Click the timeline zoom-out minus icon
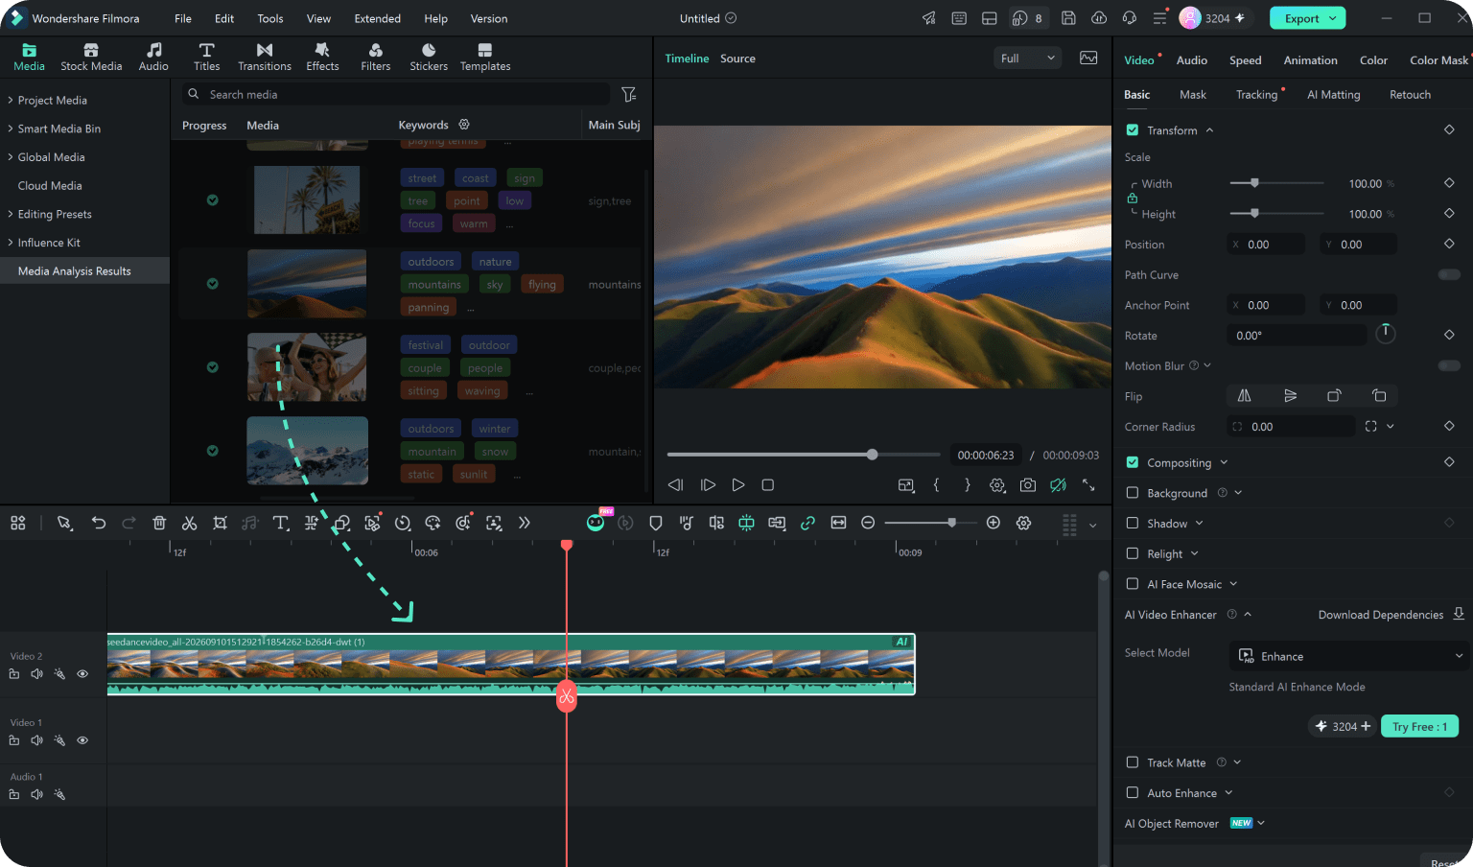This screenshot has height=867, width=1473. (868, 523)
